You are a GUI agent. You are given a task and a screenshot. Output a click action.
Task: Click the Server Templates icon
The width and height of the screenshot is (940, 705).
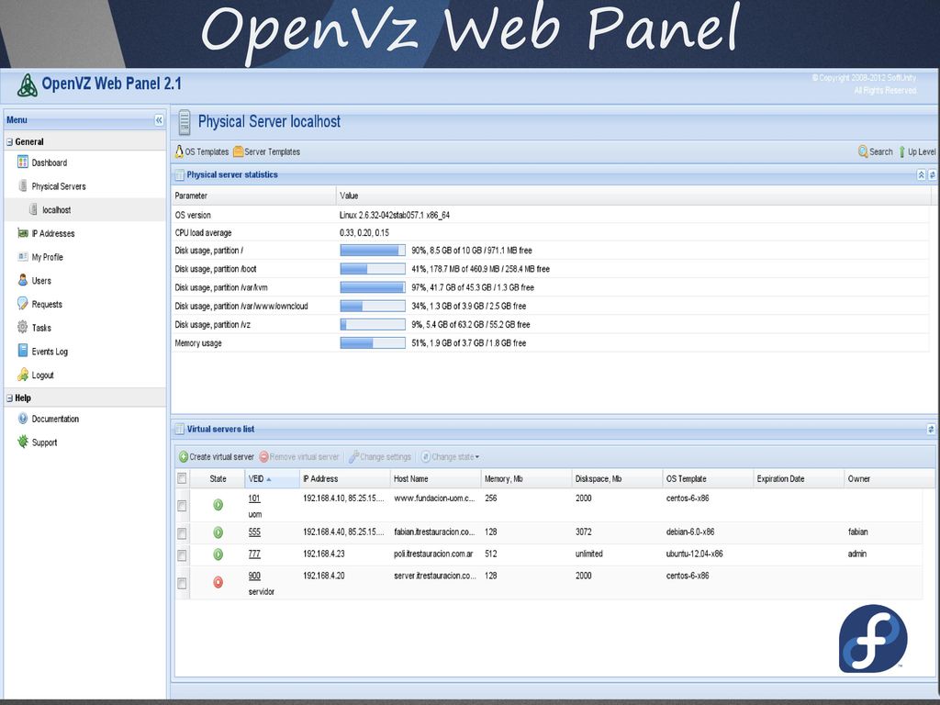point(238,151)
